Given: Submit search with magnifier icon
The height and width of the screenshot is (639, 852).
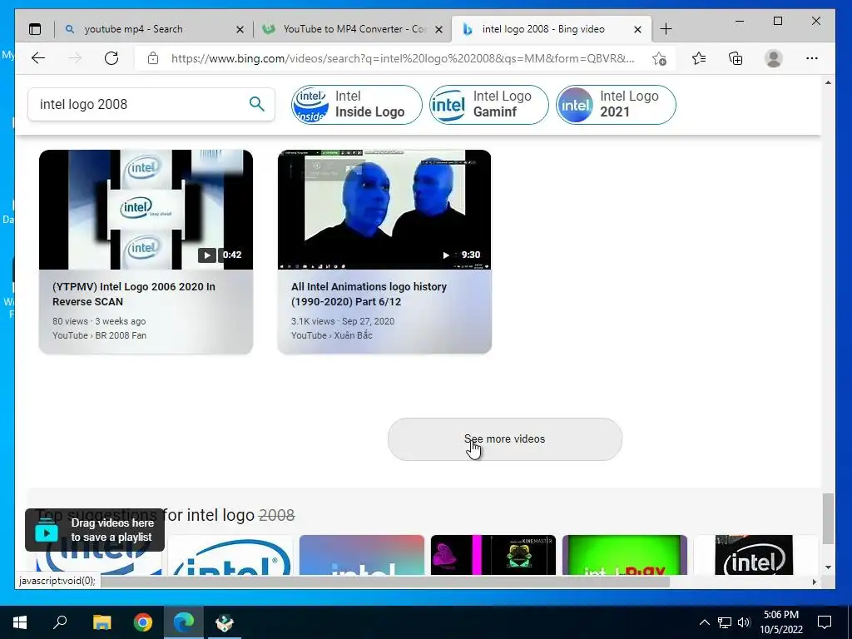Looking at the screenshot, I should pyautogui.click(x=256, y=104).
